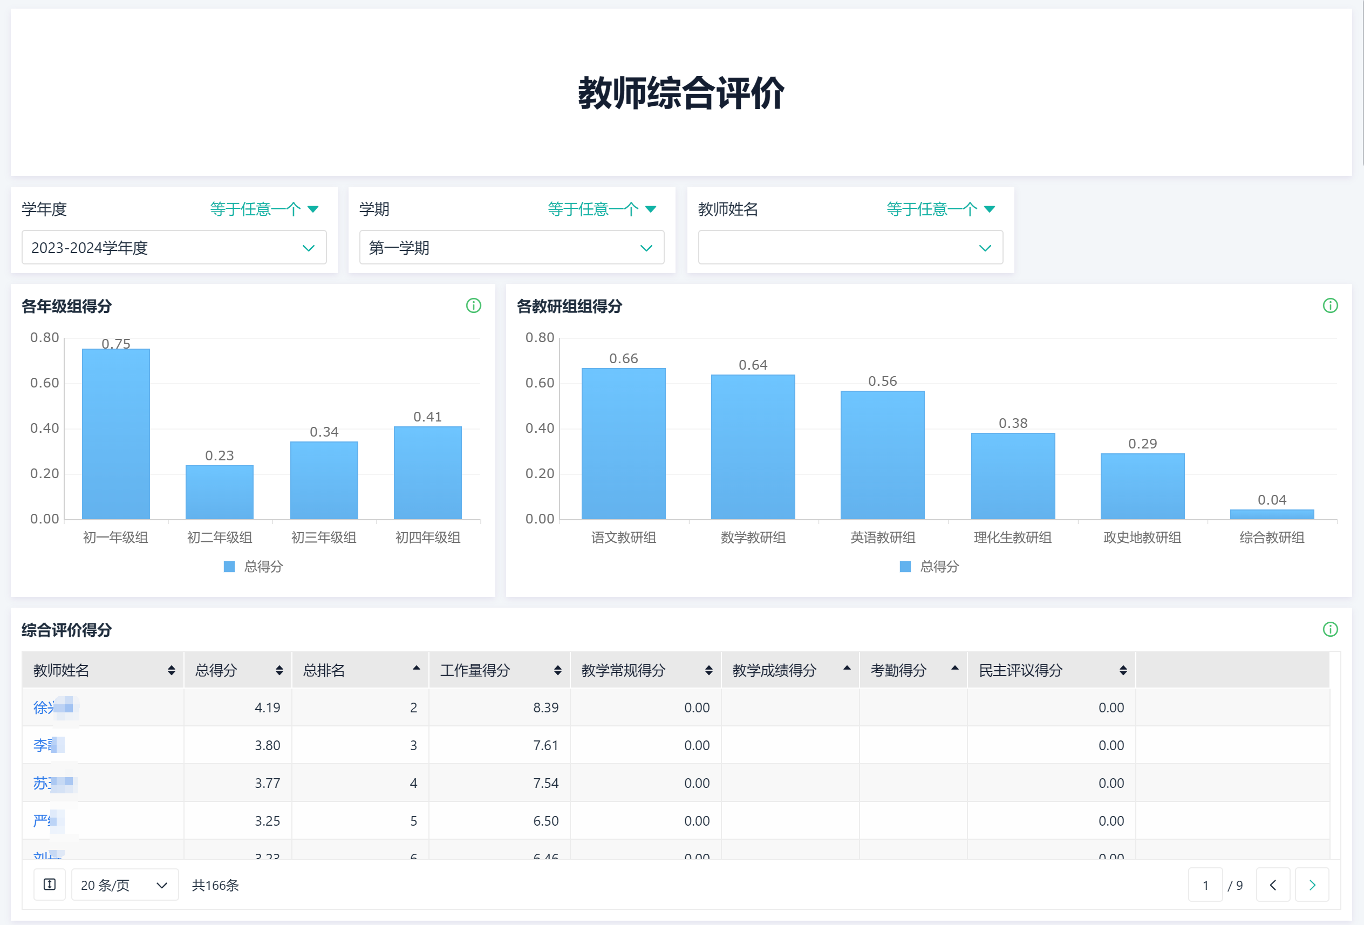
Task: Click the 教师综合评价 page title
Action: pos(681,93)
